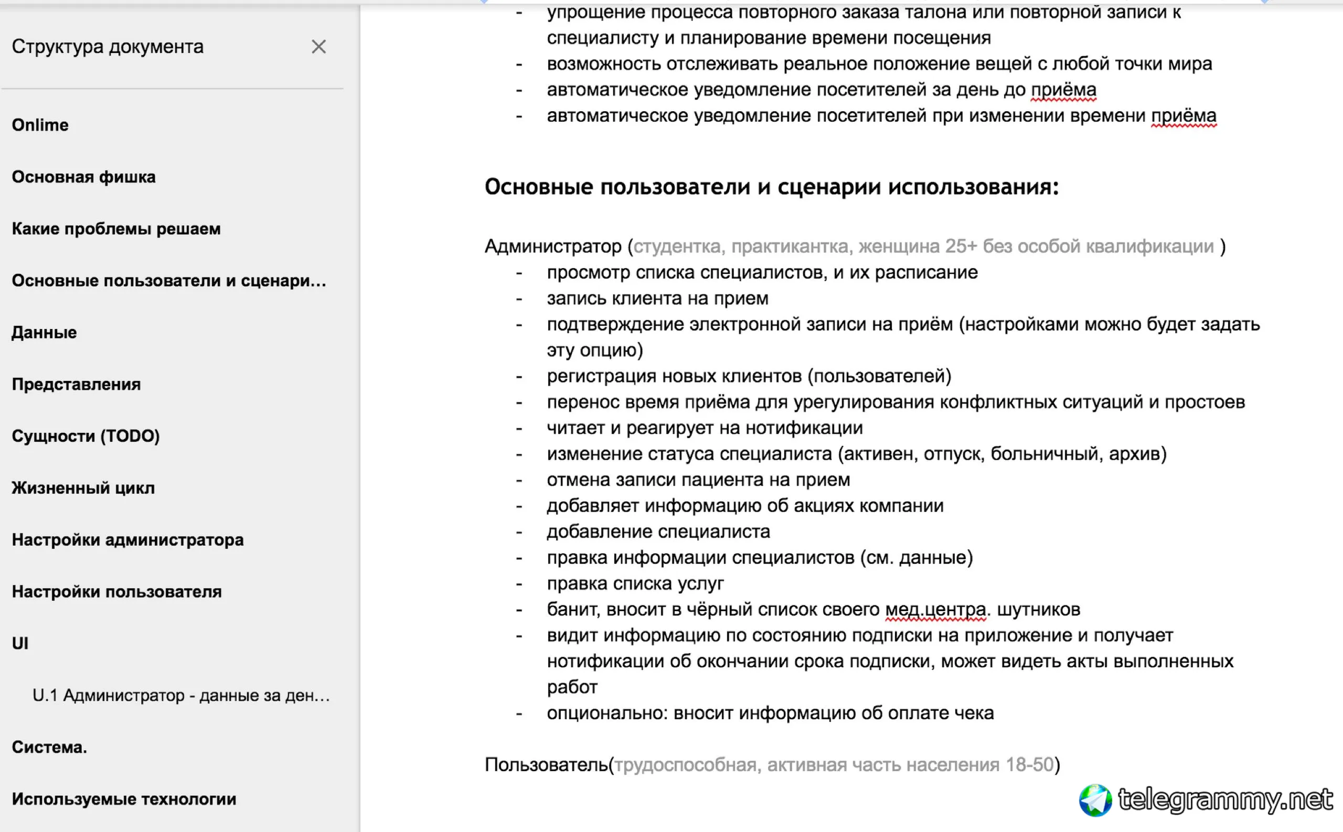The image size is (1343, 832).
Task: Open 'Представления' outline heading
Action: (x=76, y=384)
